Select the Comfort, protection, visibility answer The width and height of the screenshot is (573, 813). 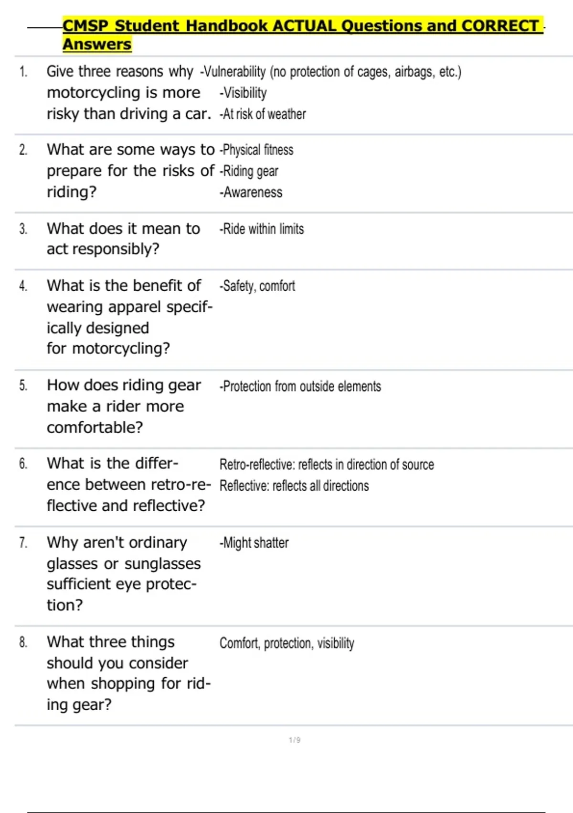click(287, 643)
